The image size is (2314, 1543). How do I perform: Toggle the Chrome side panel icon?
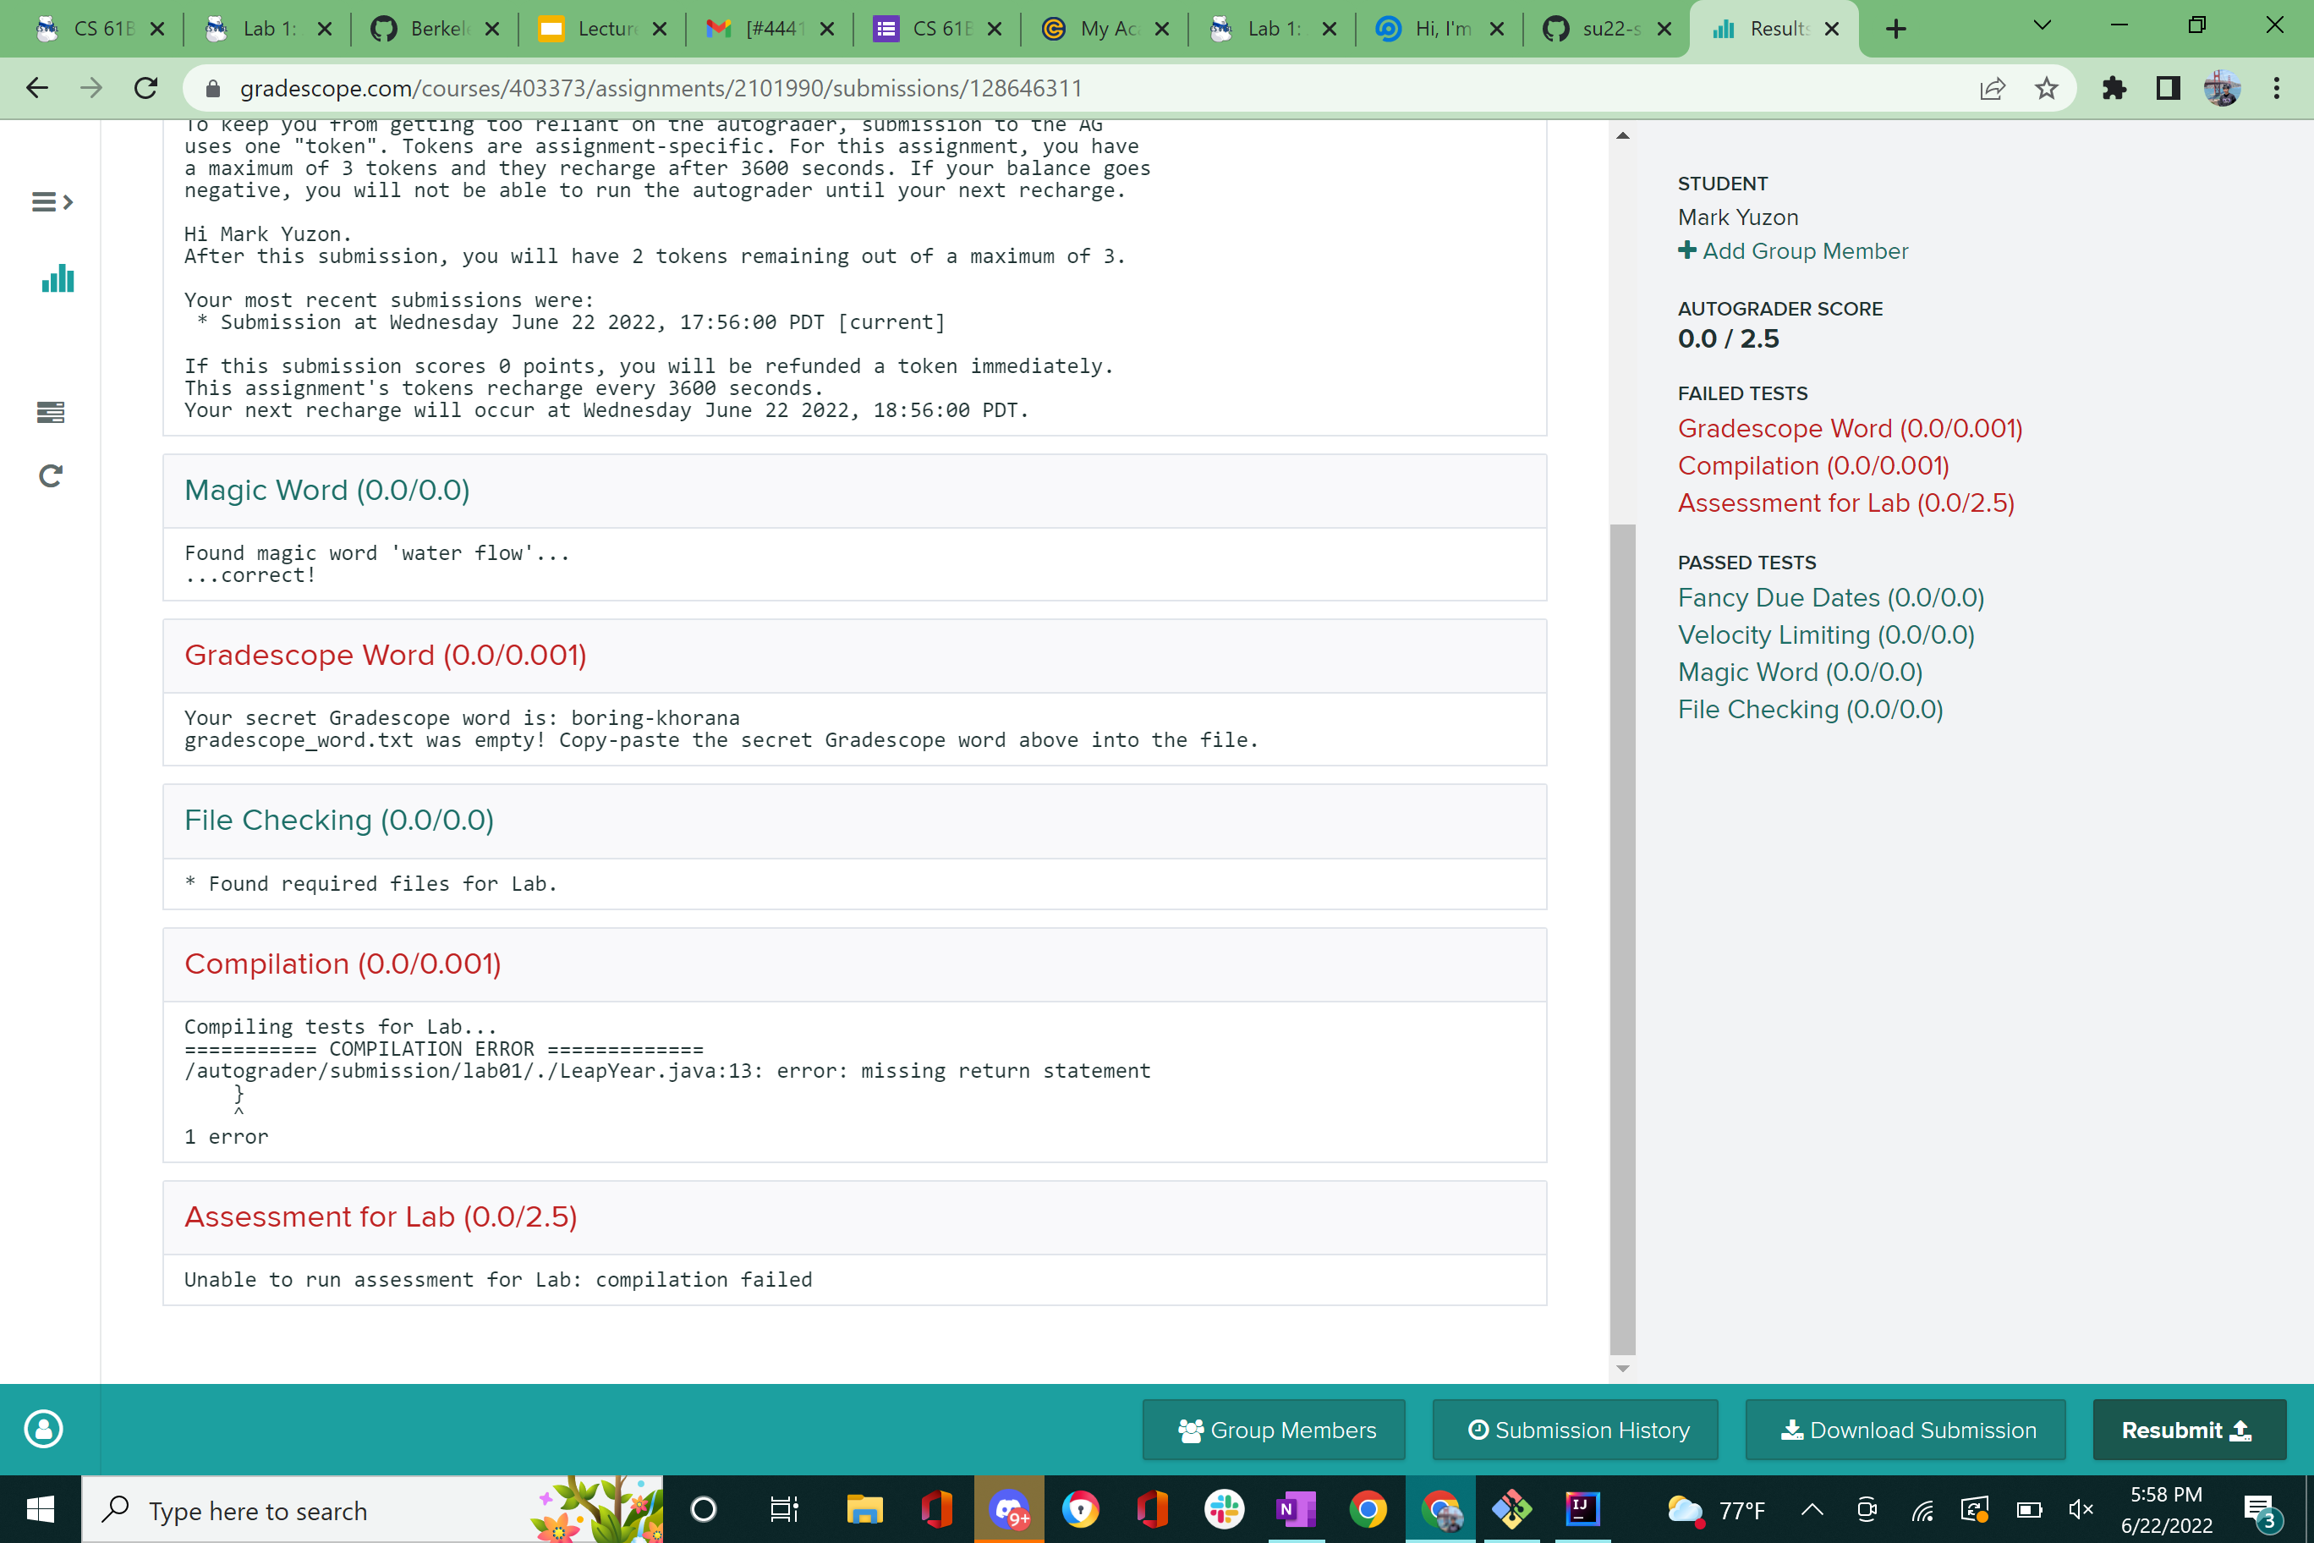point(2168,89)
